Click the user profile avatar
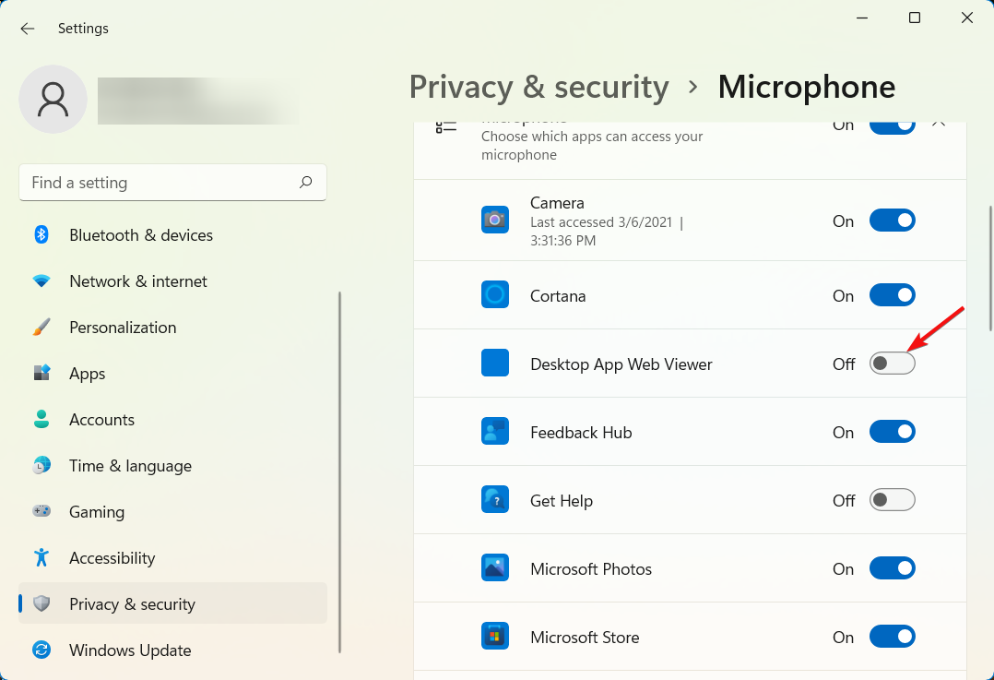 click(x=53, y=99)
